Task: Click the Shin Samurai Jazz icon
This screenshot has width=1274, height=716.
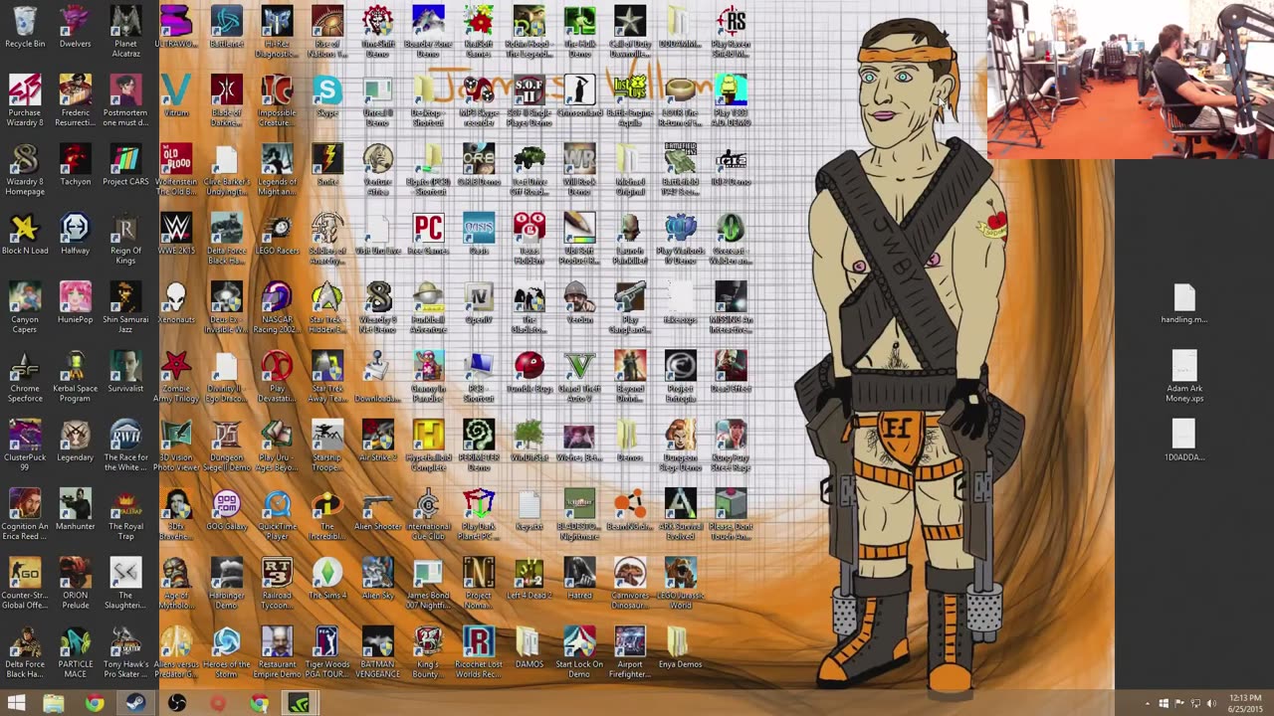Action: pyautogui.click(x=125, y=307)
